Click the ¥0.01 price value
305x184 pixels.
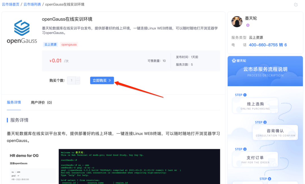tap(55, 61)
